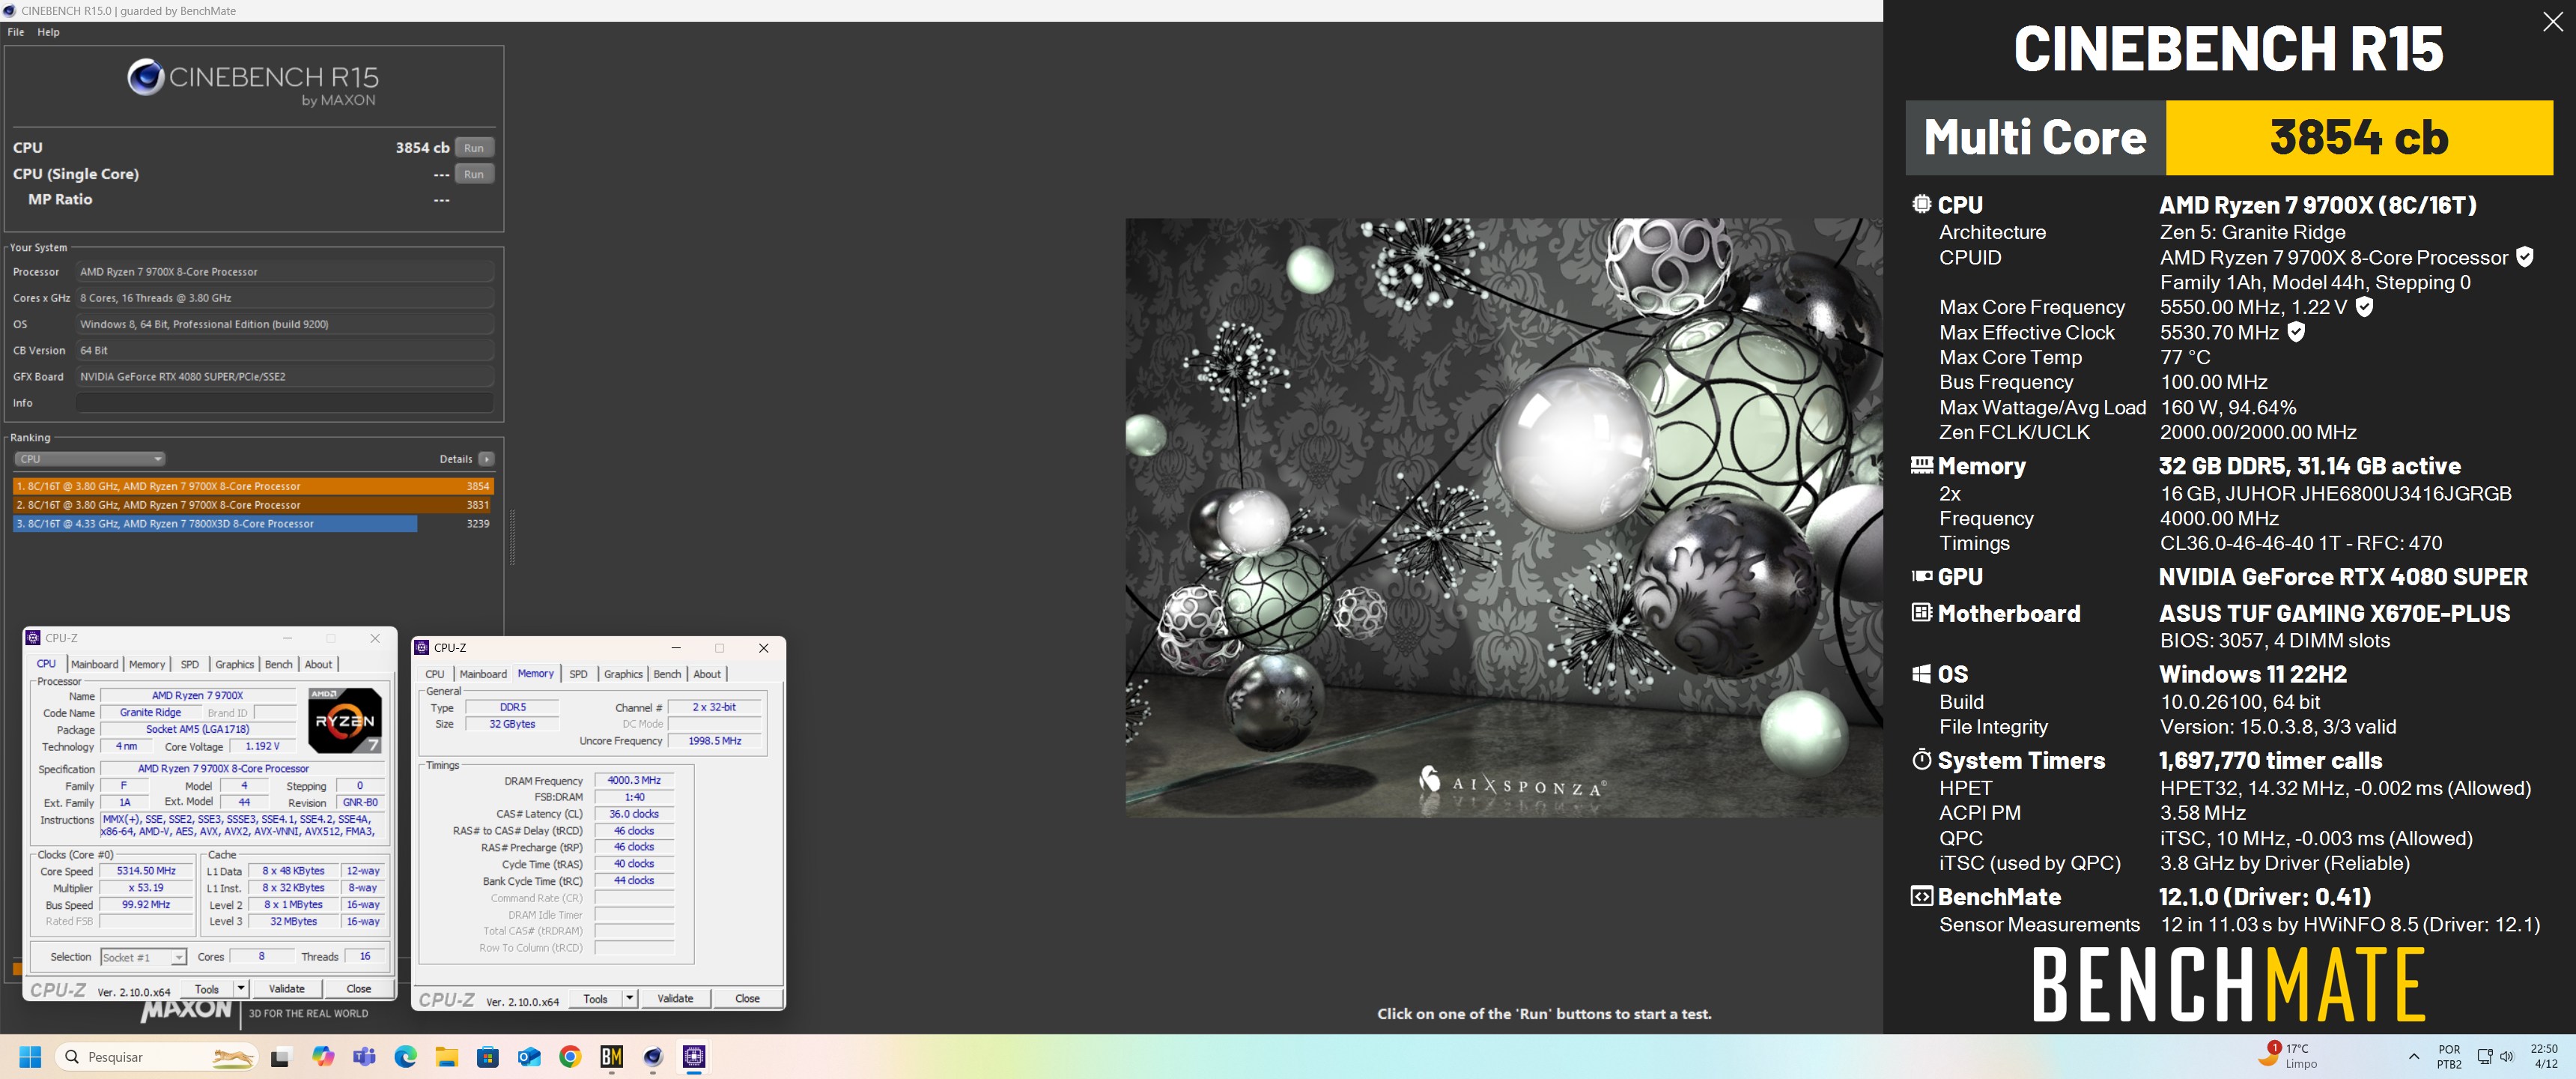2576x1079 pixels.
Task: Click Core Speed value 5314.50 MHz
Action: click(x=146, y=871)
